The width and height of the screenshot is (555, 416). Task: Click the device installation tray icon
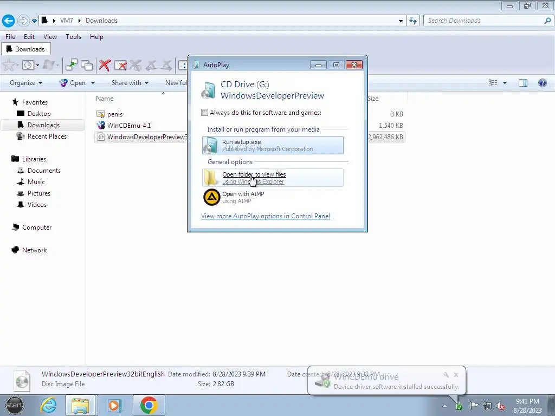459,406
